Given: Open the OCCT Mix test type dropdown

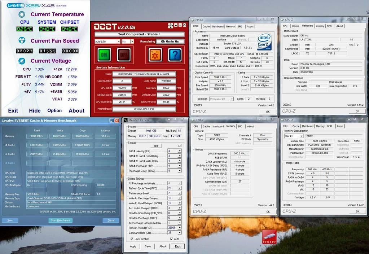Looking at the screenshot, I should pos(132,41).
